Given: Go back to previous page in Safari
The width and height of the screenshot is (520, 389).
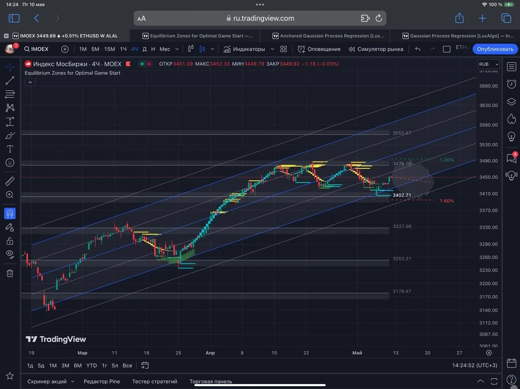Looking at the screenshot, I should tap(37, 18).
